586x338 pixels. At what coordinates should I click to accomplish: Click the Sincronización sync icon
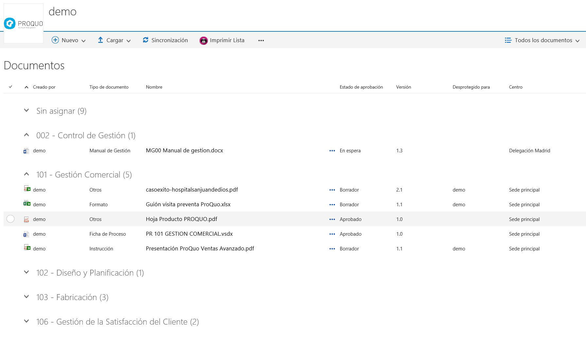coord(146,40)
